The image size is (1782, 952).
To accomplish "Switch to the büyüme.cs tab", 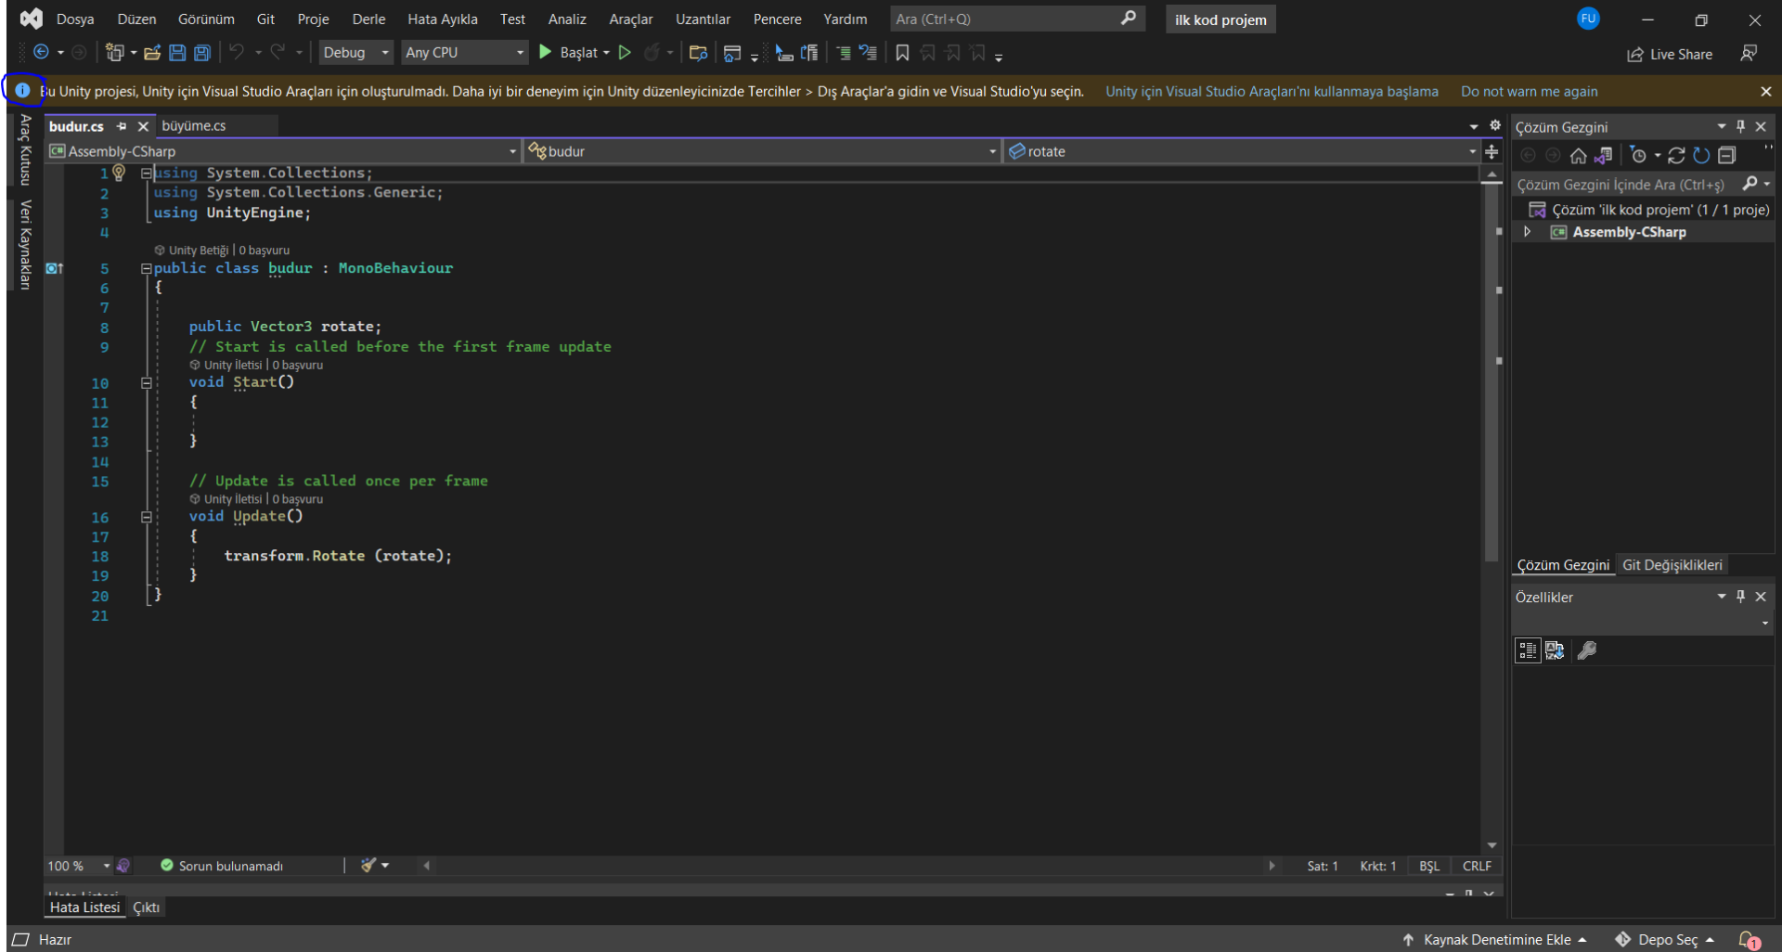I will [x=194, y=126].
